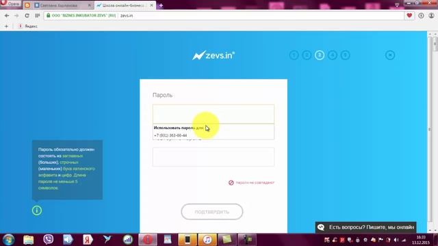438x246 pixels.
Task: Choose saved password for +7 (931) number
Action: [x=214, y=135]
